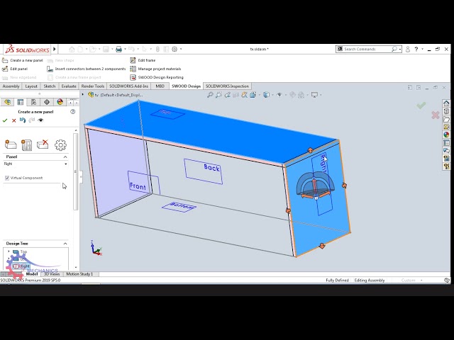Viewport: 454px width, 340px height.
Task: Click blue undo arrow in panel toolbar
Action: pos(22,120)
